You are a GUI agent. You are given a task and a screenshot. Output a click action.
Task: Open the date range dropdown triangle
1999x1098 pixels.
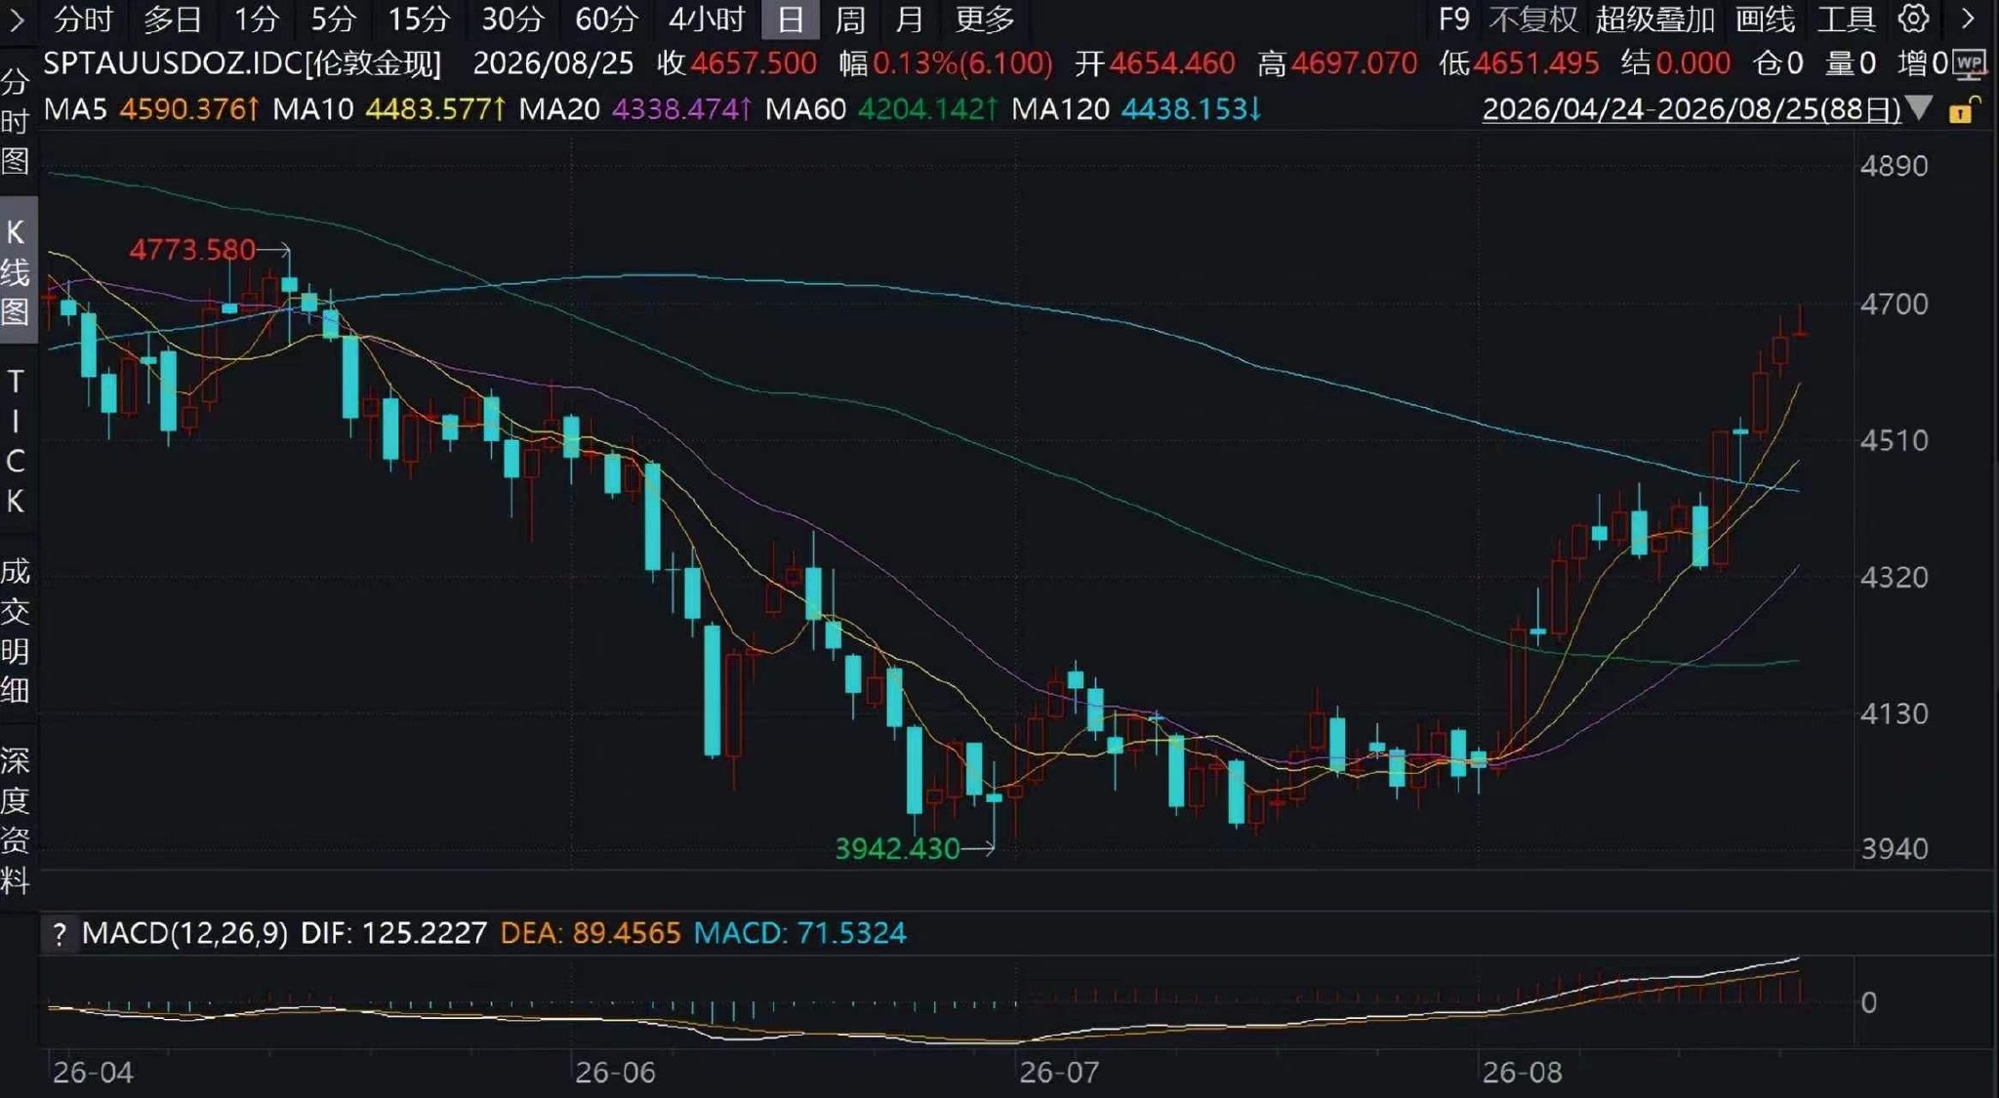1919,107
